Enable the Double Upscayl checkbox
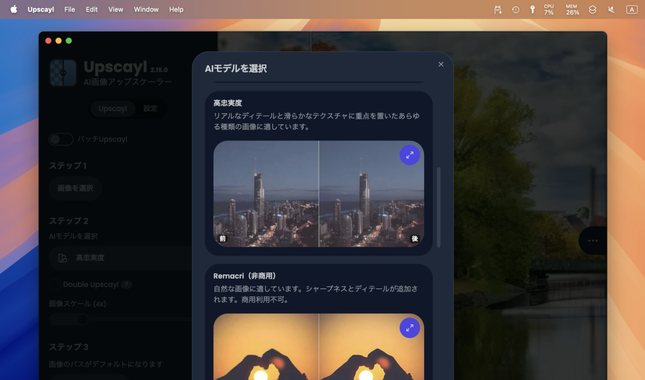This screenshot has height=380, width=645. coord(54,284)
